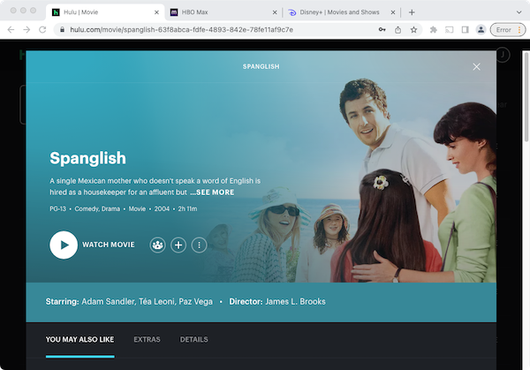Open the Chrome profile avatar
Image resolution: width=530 pixels, height=370 pixels.
(x=481, y=30)
